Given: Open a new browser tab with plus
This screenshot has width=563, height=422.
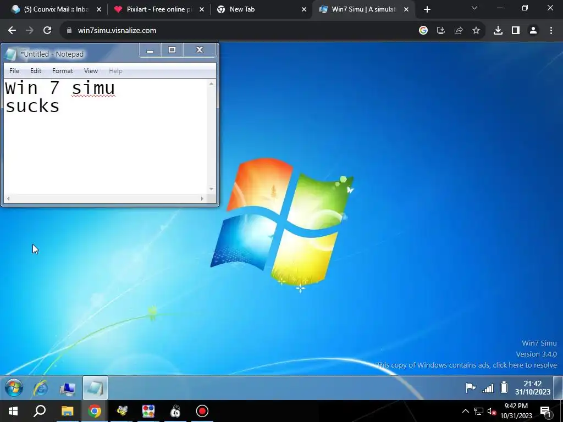Looking at the screenshot, I should coord(427,10).
